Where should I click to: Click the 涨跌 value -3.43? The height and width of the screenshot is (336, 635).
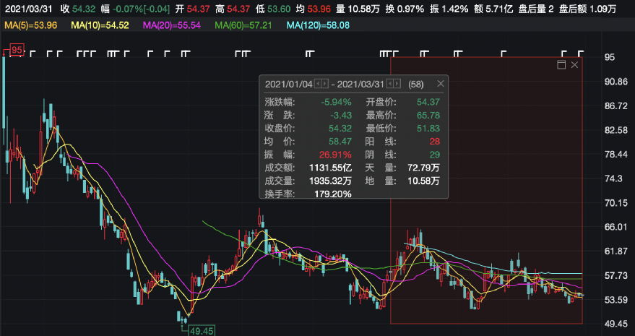pos(340,116)
